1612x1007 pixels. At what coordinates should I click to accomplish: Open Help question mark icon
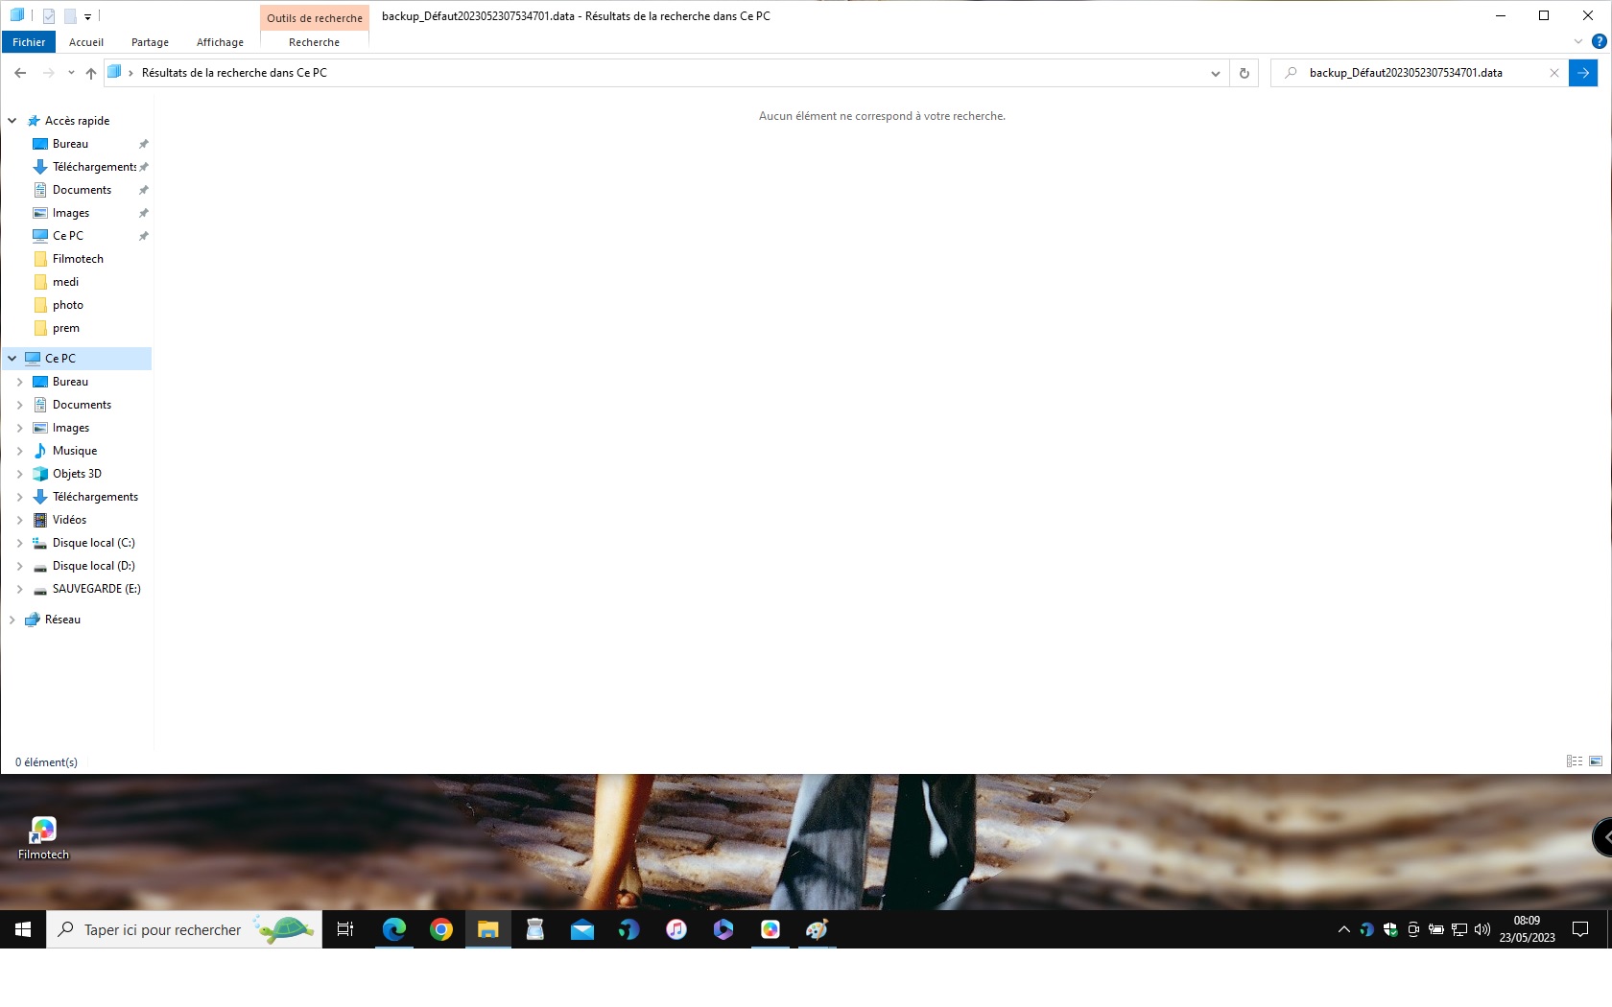click(1600, 41)
